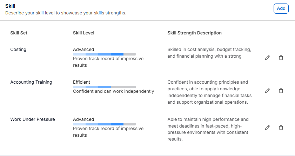The height and width of the screenshot is (156, 295).
Task: Select the Work Under Pressure skill name
Action: pyautogui.click(x=33, y=119)
